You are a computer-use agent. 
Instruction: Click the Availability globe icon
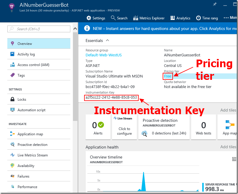(12, 166)
